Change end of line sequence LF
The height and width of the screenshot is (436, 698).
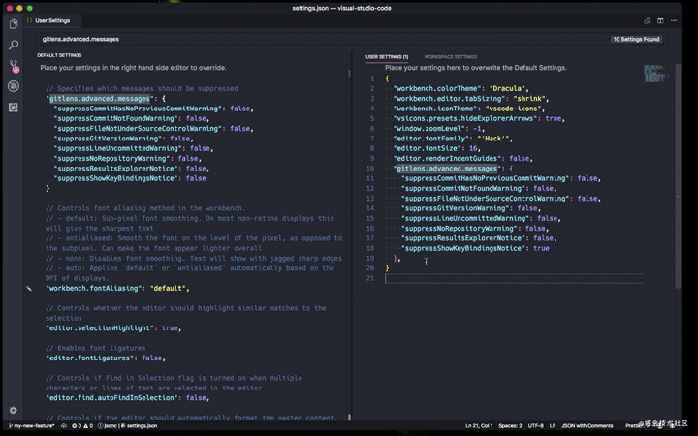[x=552, y=425]
